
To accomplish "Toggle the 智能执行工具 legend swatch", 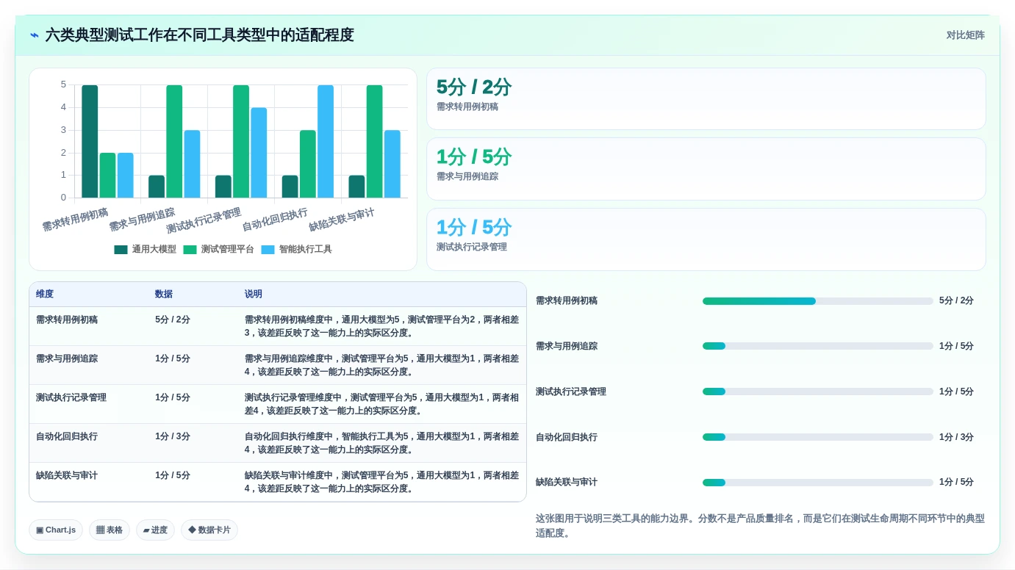I will coord(268,250).
